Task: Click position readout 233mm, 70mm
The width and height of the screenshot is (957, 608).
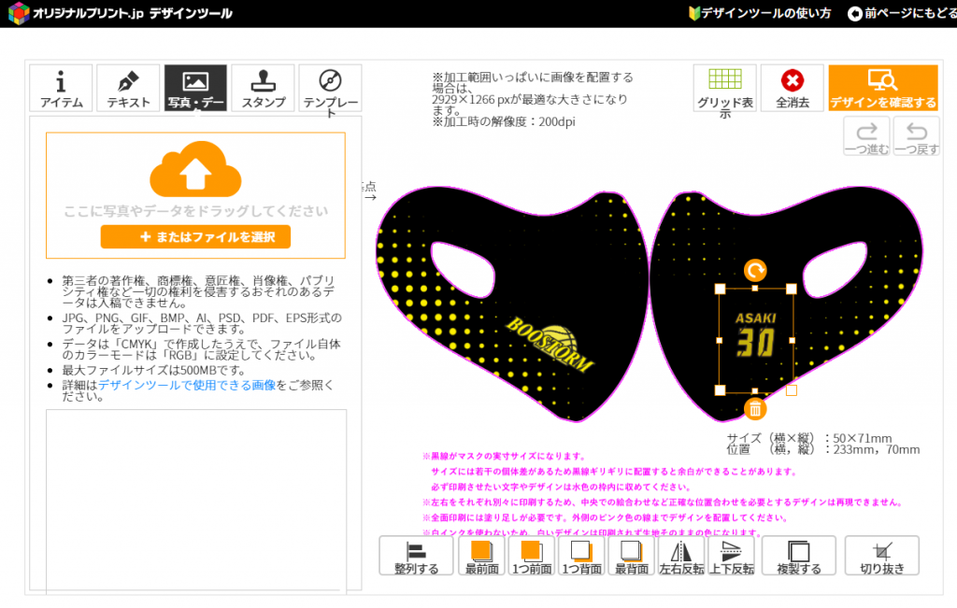Action: tap(877, 450)
